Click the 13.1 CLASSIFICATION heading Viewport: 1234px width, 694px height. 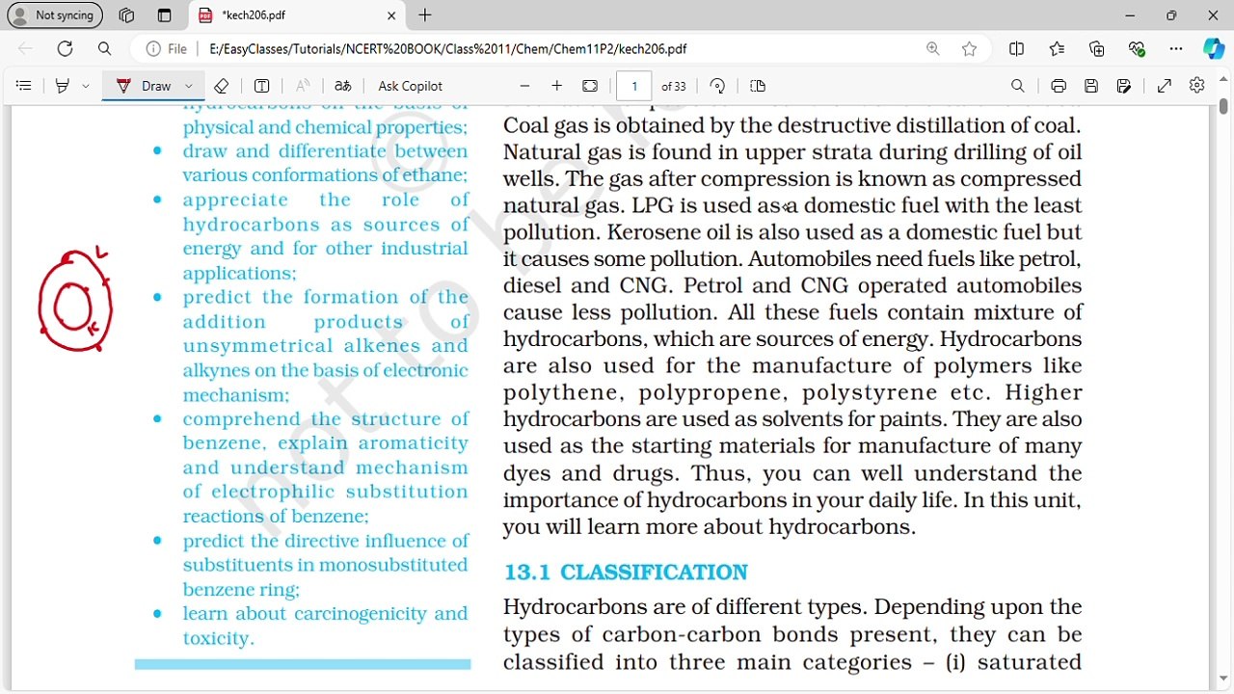click(626, 573)
